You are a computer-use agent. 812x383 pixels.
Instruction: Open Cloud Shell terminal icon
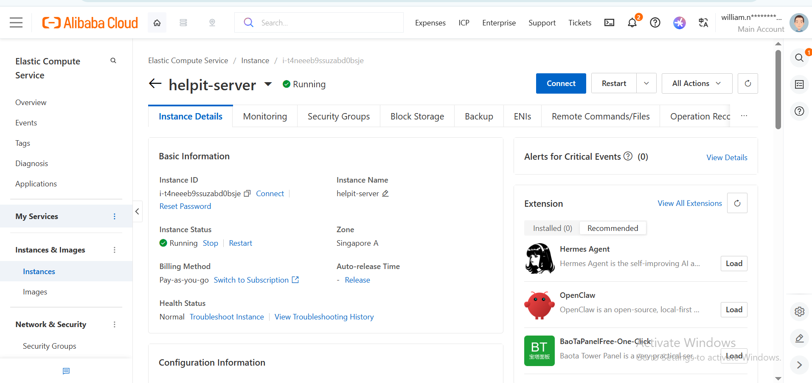609,22
